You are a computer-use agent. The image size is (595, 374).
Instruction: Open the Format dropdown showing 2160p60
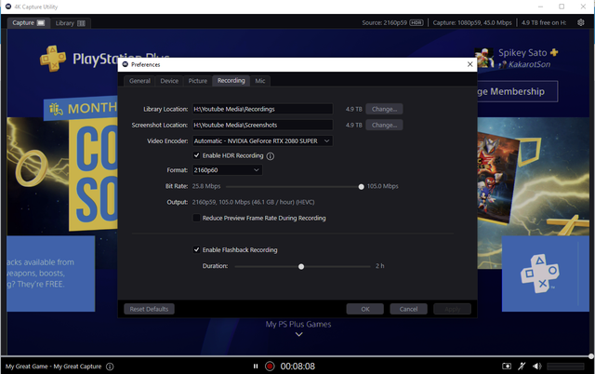pyautogui.click(x=227, y=170)
